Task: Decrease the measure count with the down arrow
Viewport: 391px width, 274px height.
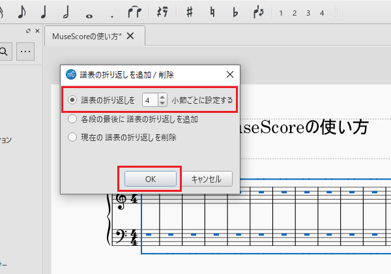Action: tap(162, 104)
